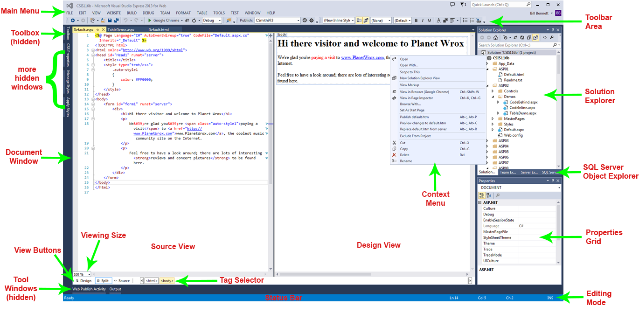Click the Collapse All icon in Solution Explorer

tap(529, 37)
